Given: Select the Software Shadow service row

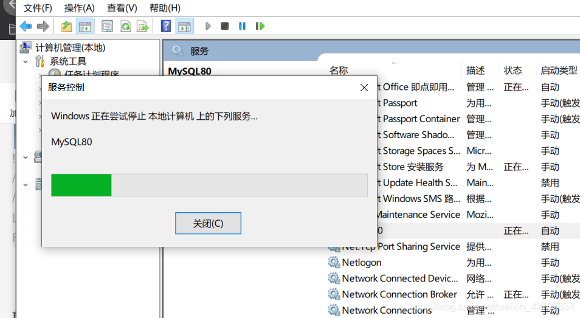Looking at the screenshot, I should click(x=478, y=135).
